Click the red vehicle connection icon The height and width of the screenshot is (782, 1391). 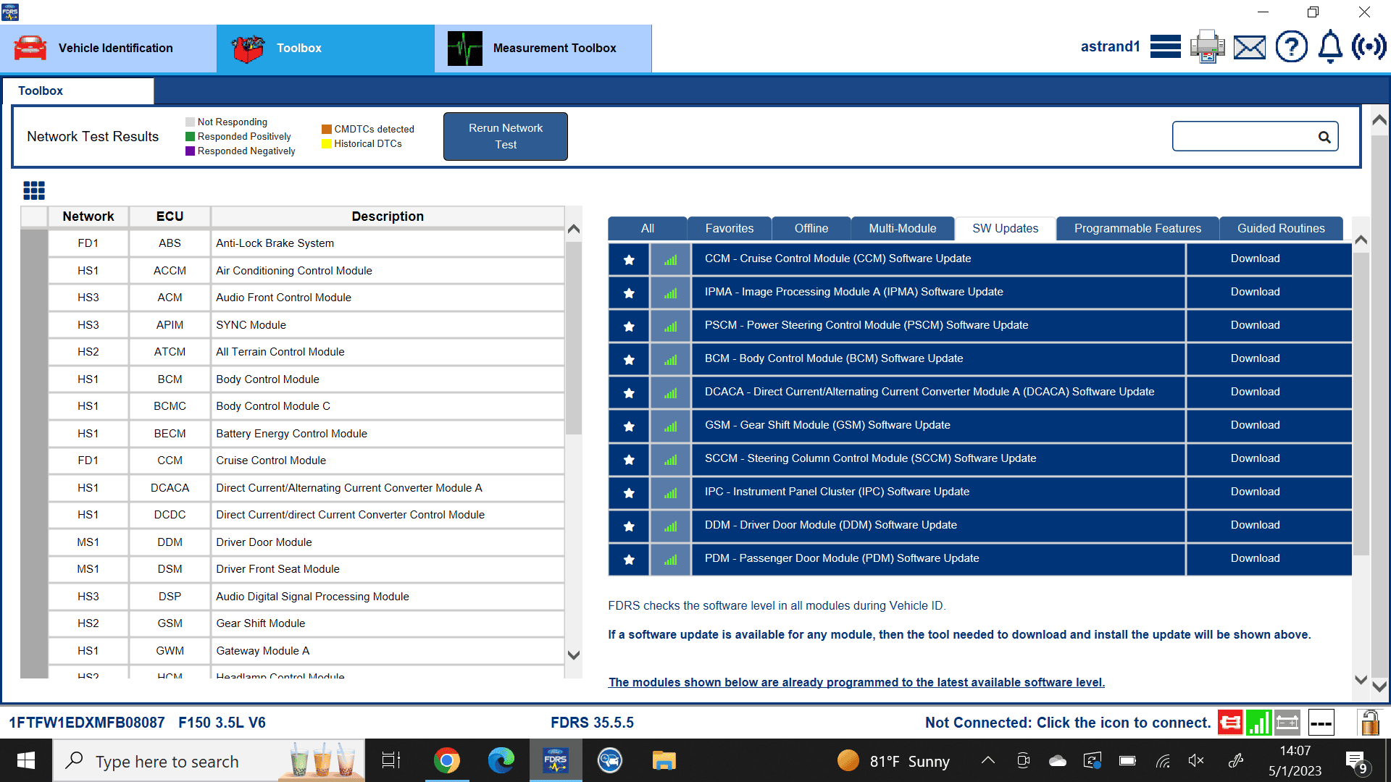[1230, 722]
